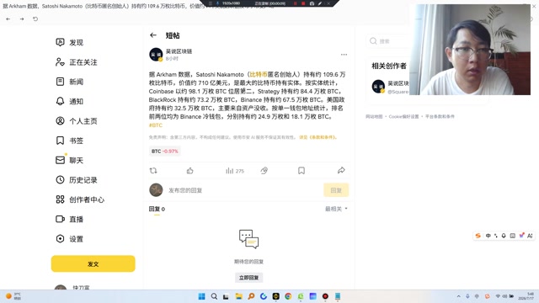Screen dimensions: 539x303
Task: Open the Binance app icon in the taskbar
Action: point(275,296)
